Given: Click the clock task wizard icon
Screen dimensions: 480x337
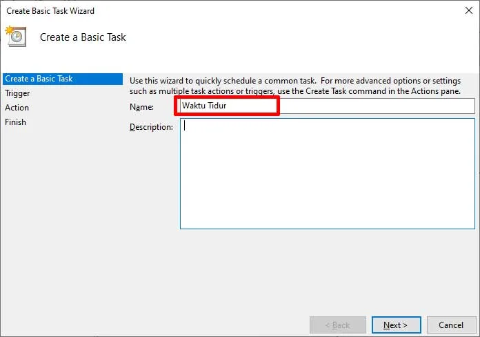Looking at the screenshot, I should (x=16, y=36).
